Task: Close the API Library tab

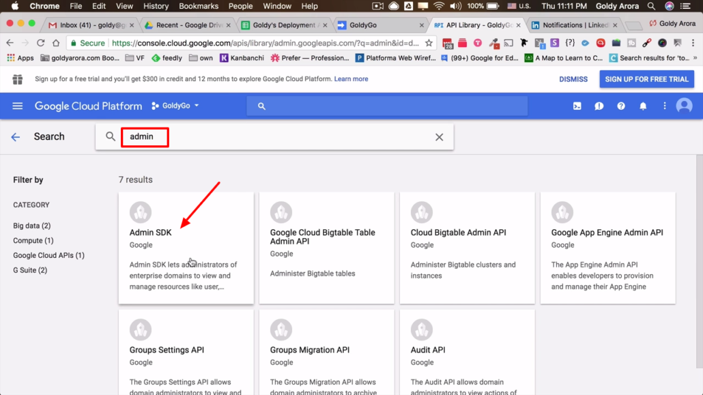Action: tap(518, 25)
